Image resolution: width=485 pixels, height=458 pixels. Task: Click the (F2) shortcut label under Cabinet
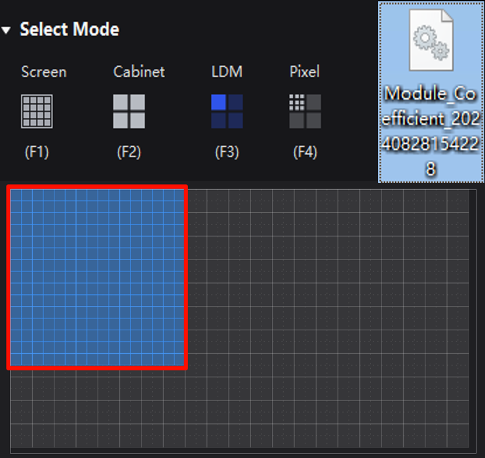coord(128,153)
